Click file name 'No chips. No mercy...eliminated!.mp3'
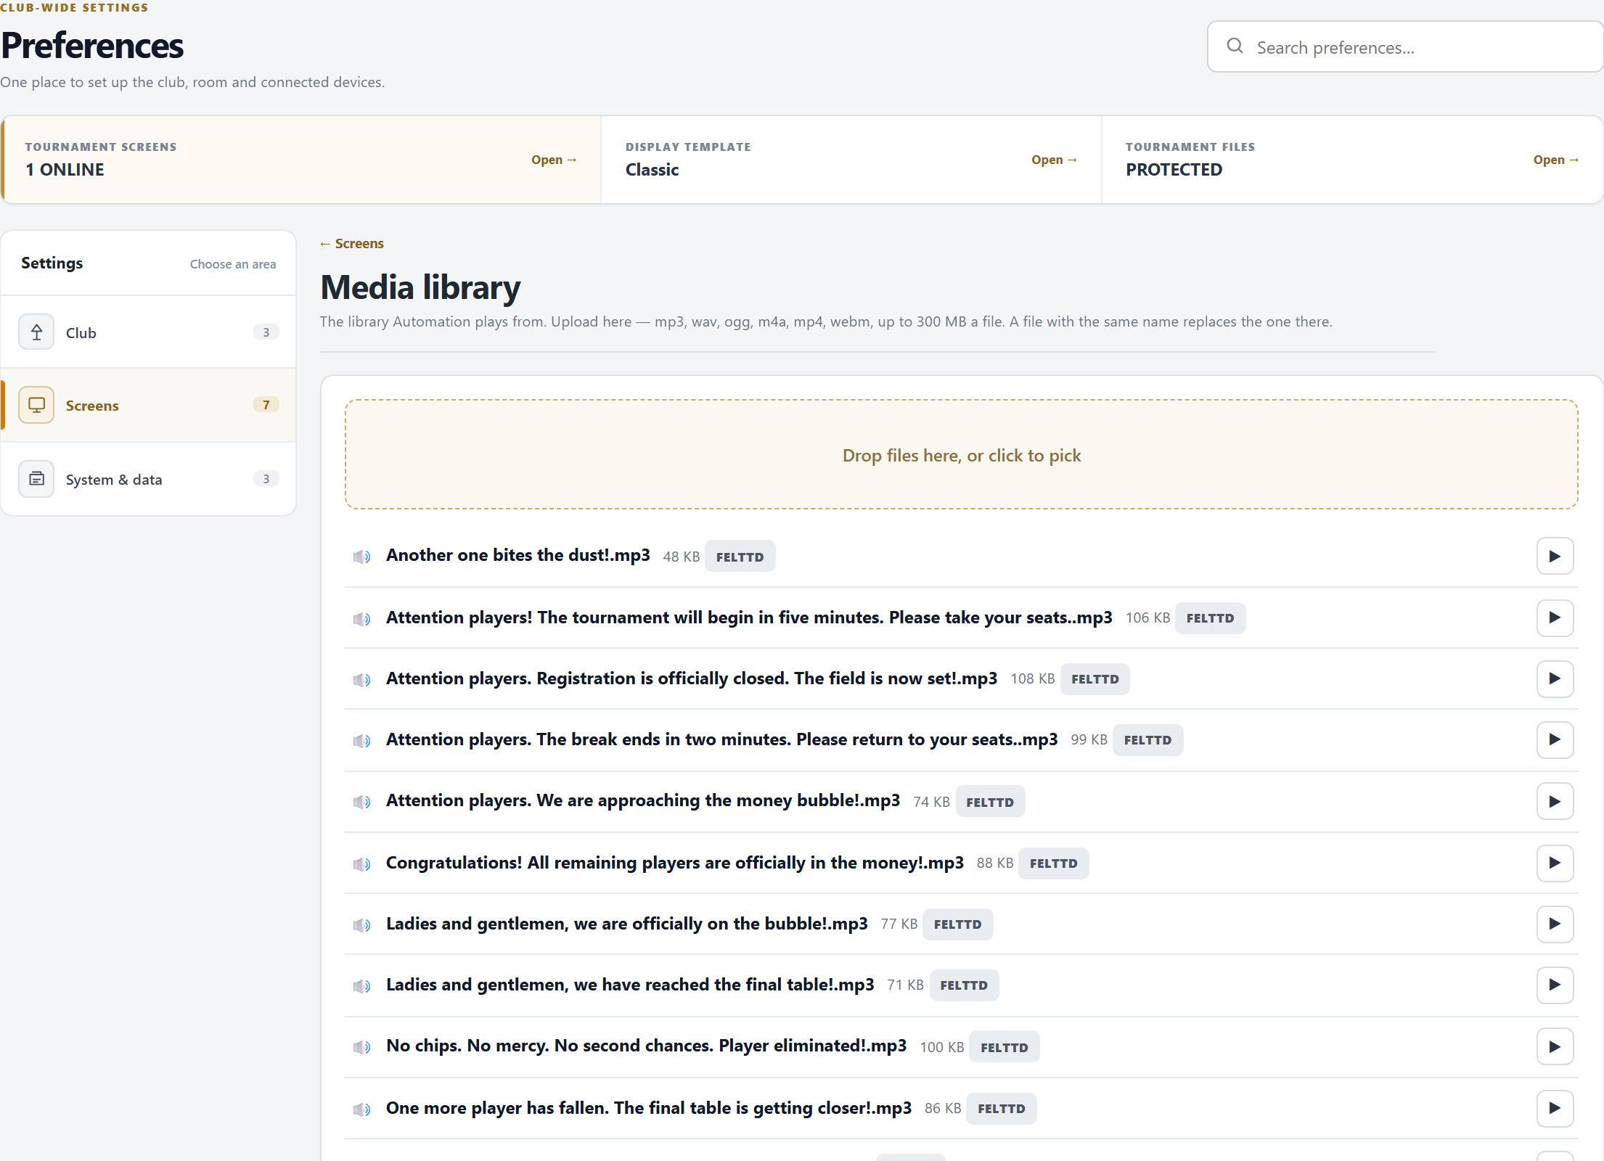 [x=646, y=1046]
